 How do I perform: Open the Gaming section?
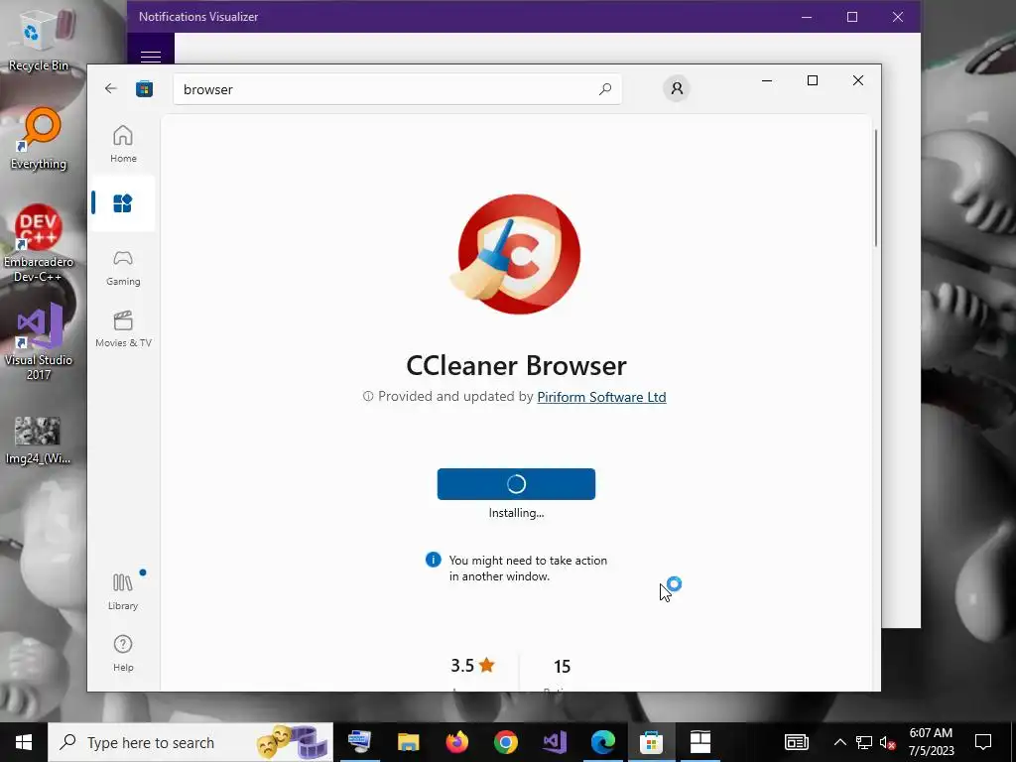pyautogui.click(x=123, y=268)
